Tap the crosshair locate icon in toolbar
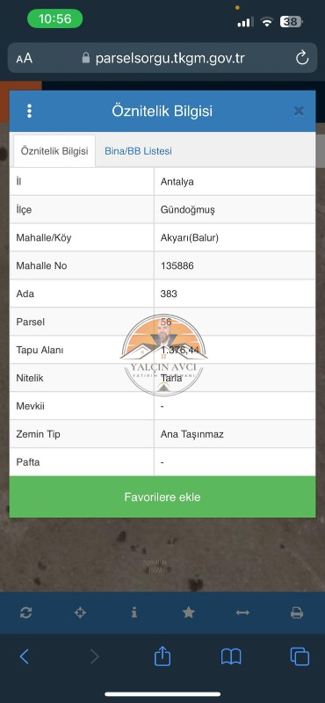 (80, 612)
